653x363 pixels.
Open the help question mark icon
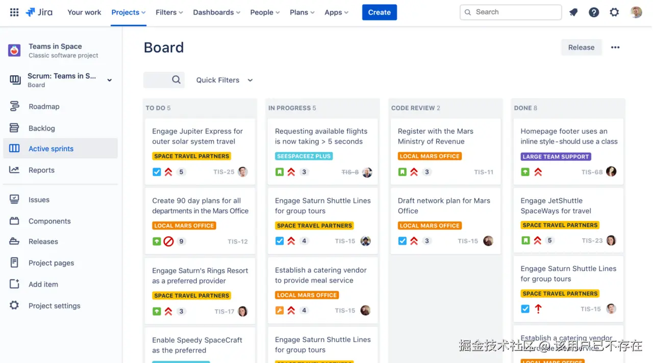coord(594,12)
